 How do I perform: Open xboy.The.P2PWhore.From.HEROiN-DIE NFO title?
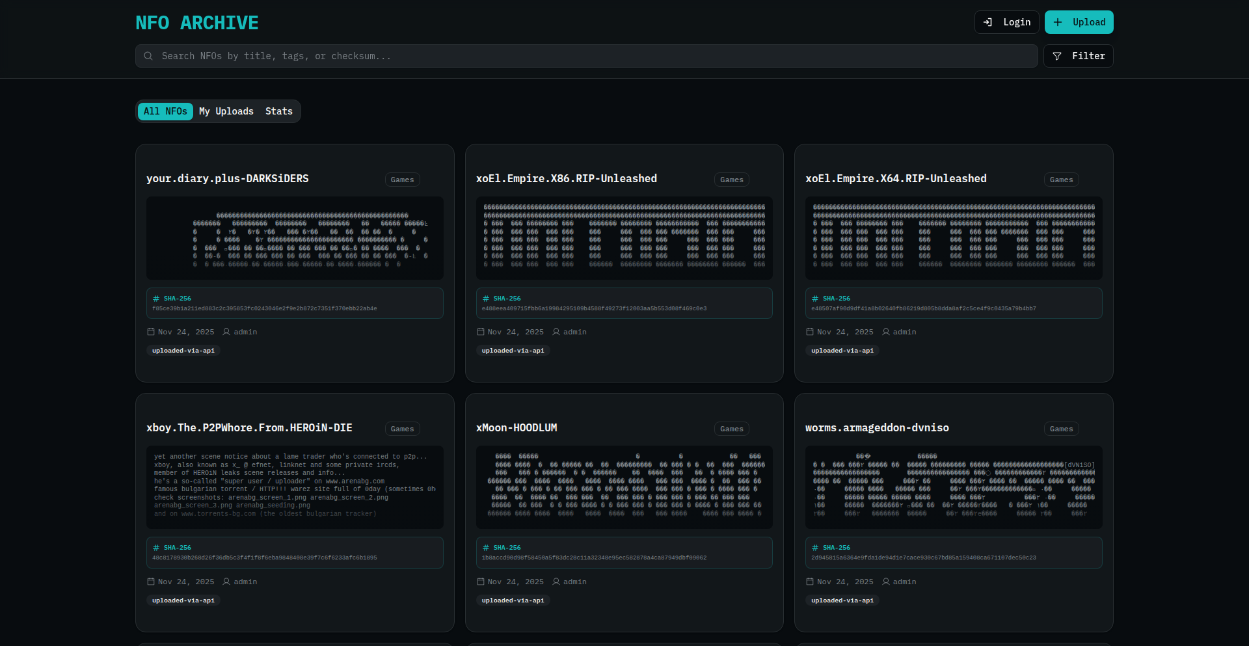[x=249, y=427]
